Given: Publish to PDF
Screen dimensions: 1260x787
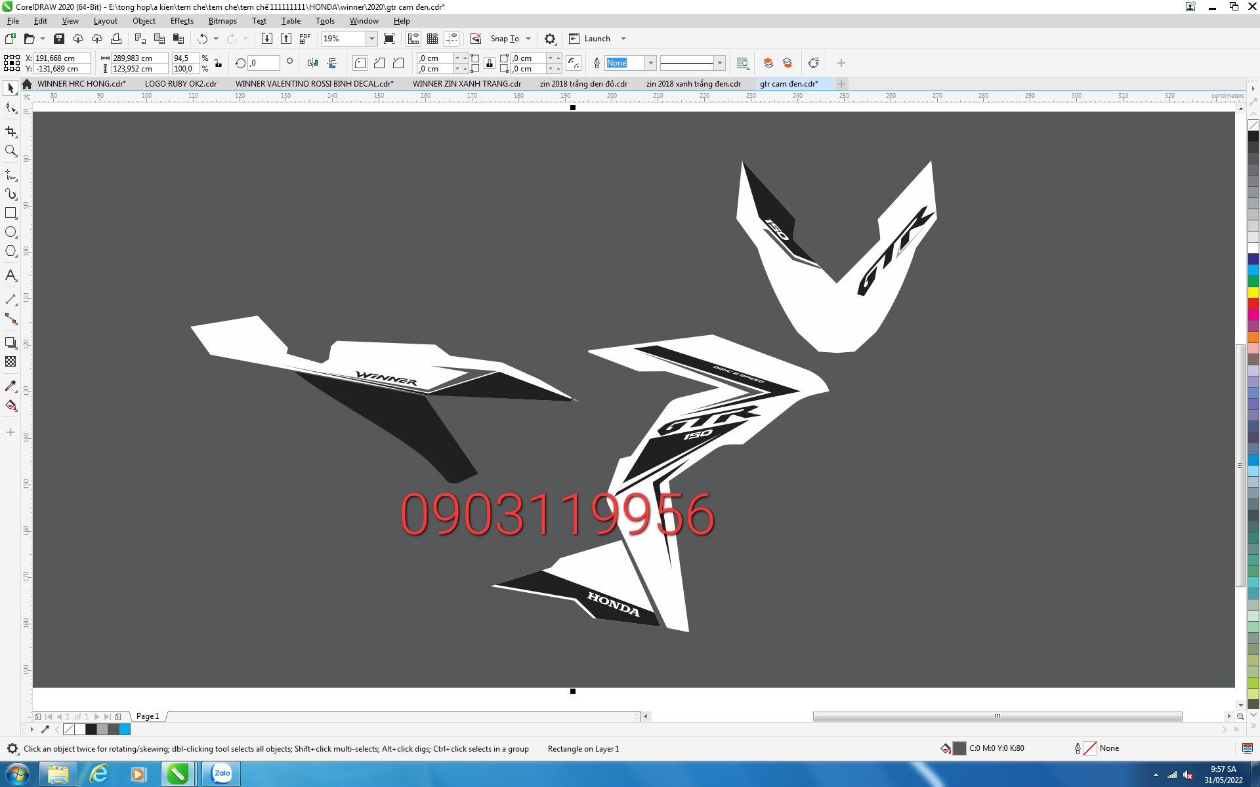Looking at the screenshot, I should click(305, 39).
